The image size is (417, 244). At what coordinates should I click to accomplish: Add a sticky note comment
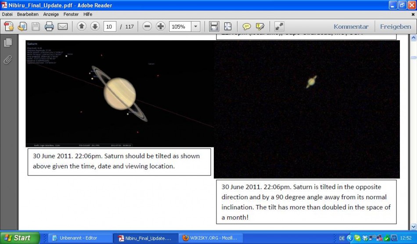tap(247, 26)
